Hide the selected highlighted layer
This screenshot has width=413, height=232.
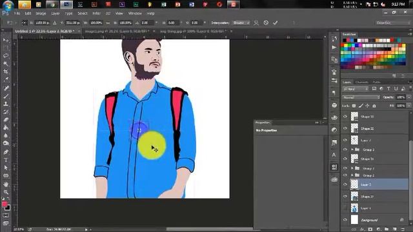coord(345,184)
